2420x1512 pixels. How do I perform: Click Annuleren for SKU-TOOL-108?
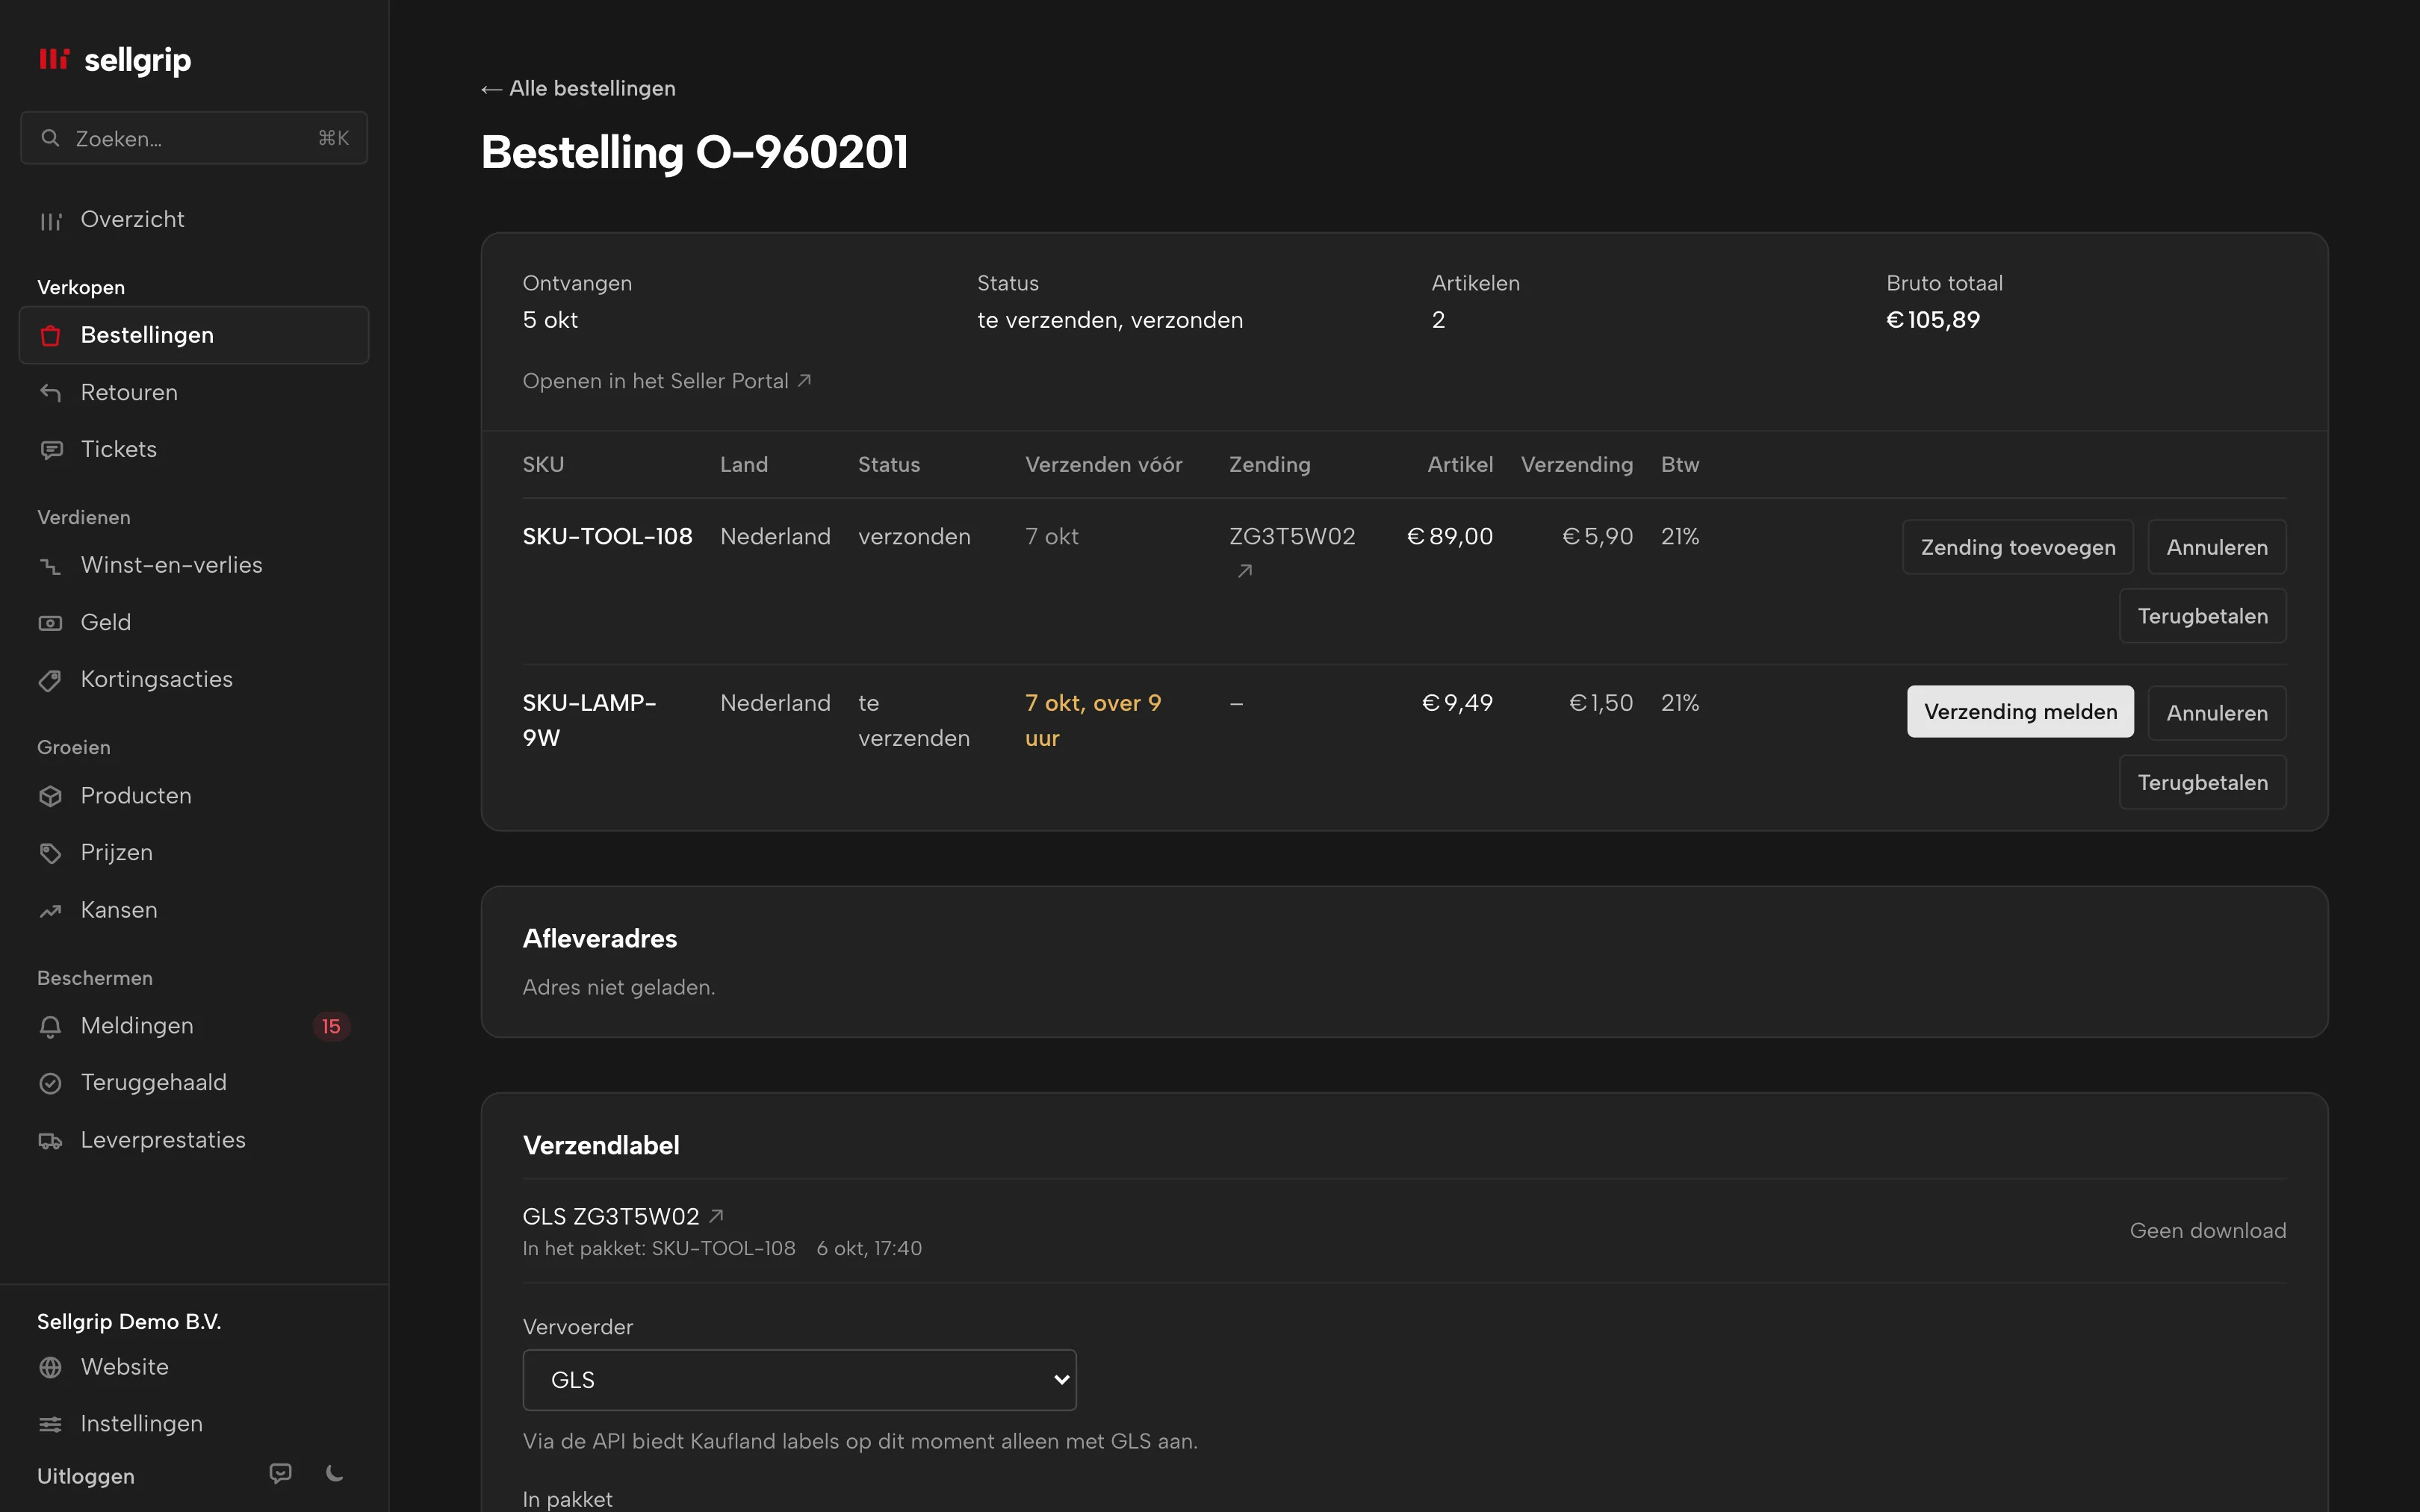tap(2217, 547)
